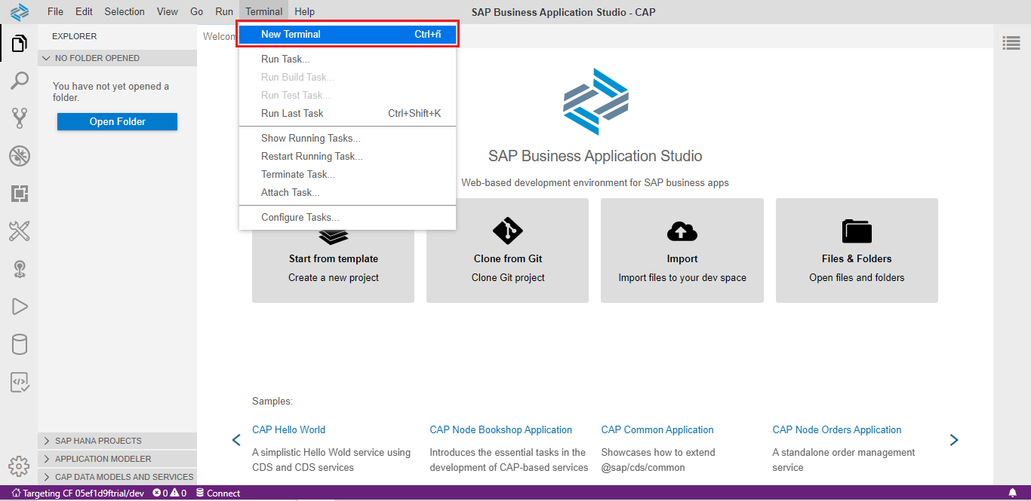
Task: Open the Explorer view in activity bar
Action: 19,44
